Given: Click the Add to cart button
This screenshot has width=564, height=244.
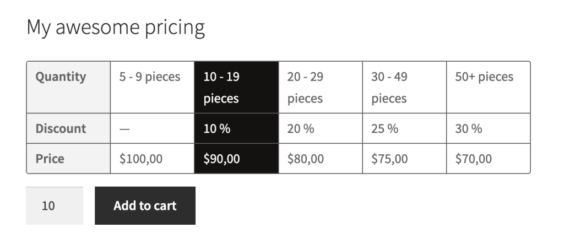Looking at the screenshot, I should 145,205.
